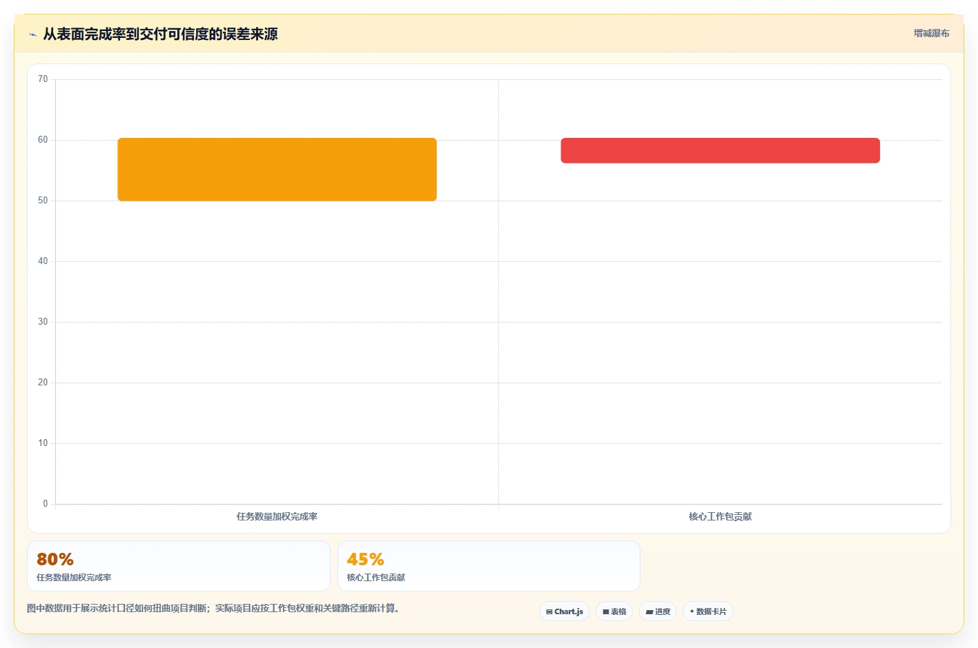Click the footnote text starting with 图中数据

click(x=213, y=608)
